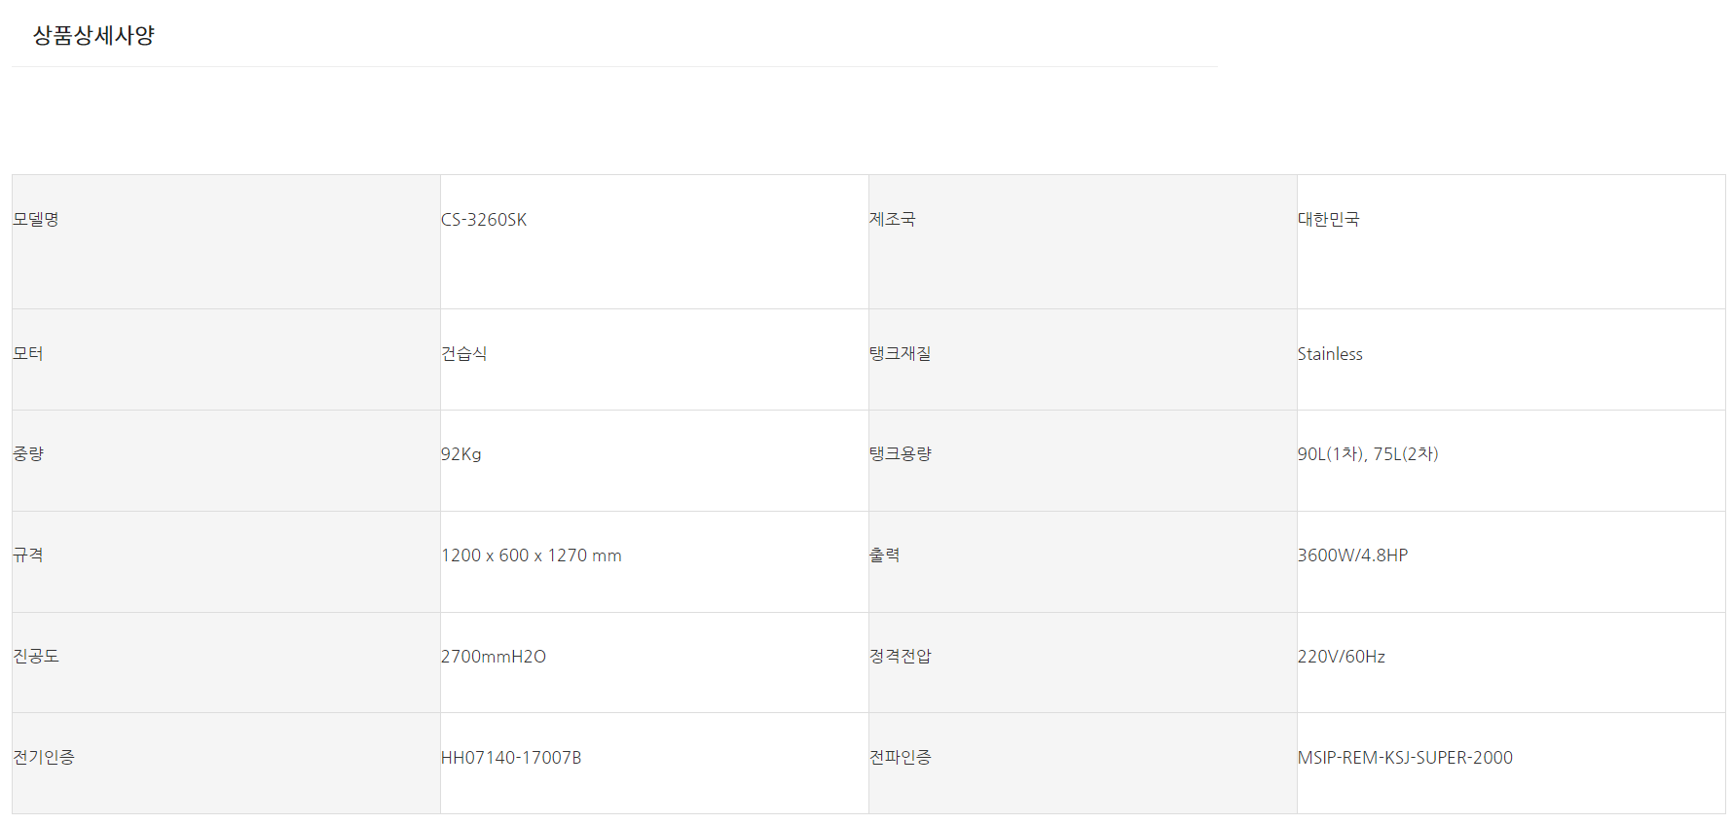The height and width of the screenshot is (824, 1732).
Task: Click the MSIP-REM-KSJ-SUPER-2000 certification value
Action: tap(1404, 758)
